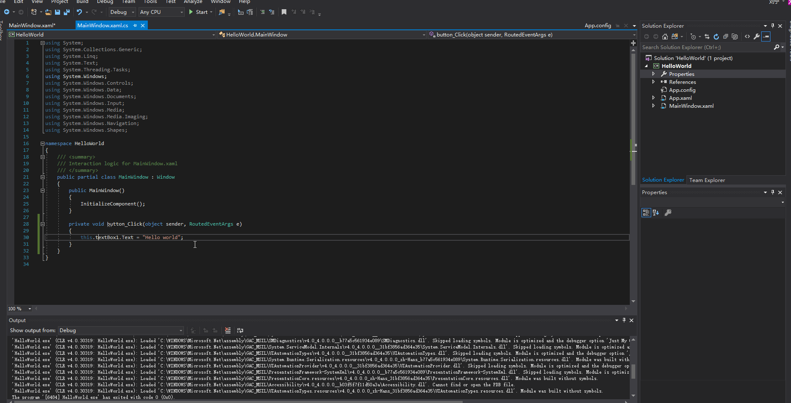
Task: Collapse the HelloWorld project node
Action: click(x=647, y=66)
